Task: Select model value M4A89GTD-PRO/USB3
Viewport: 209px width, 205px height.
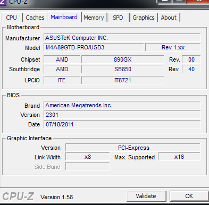Action: pos(94,47)
